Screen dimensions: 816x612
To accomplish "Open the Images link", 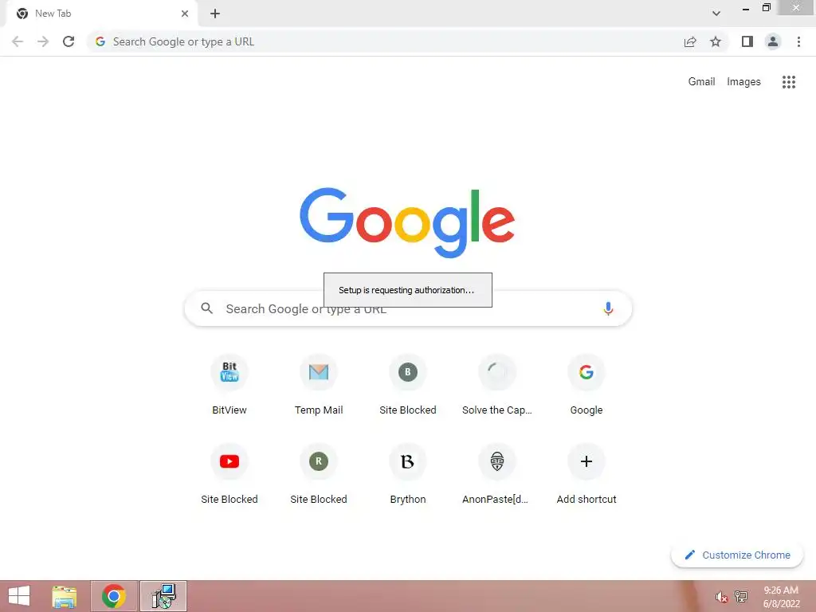I will click(x=743, y=82).
